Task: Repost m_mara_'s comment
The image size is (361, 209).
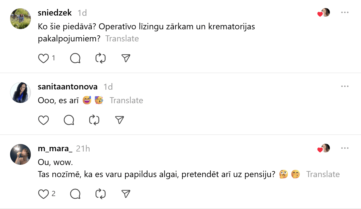Action: click(101, 194)
